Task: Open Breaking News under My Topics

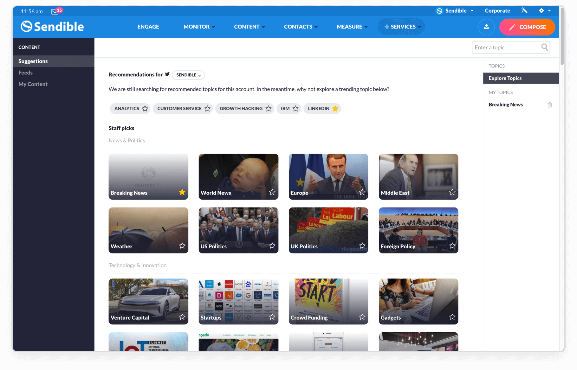Action: (x=506, y=105)
